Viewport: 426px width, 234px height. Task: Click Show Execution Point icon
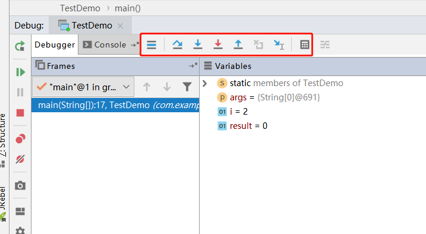[x=152, y=45]
